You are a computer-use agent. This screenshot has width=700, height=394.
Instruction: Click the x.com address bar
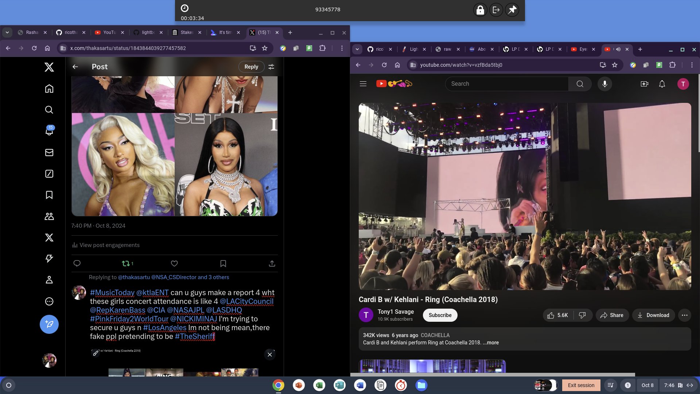[x=153, y=48]
